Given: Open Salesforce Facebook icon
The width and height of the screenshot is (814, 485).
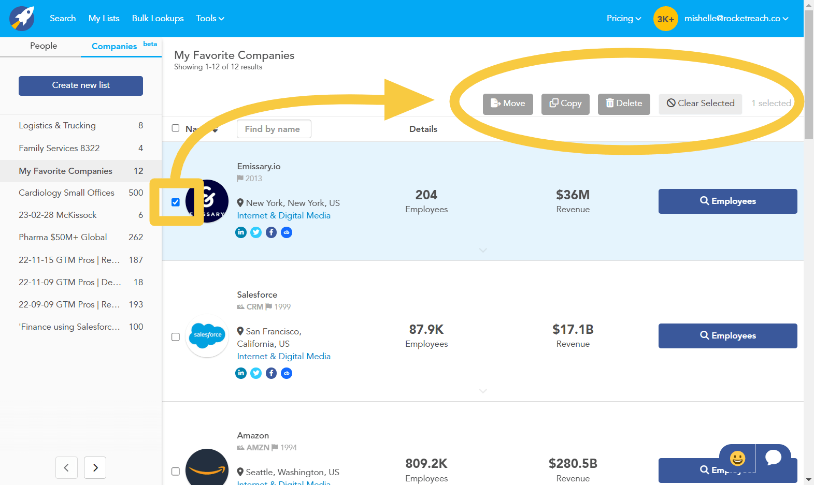Looking at the screenshot, I should click(271, 373).
